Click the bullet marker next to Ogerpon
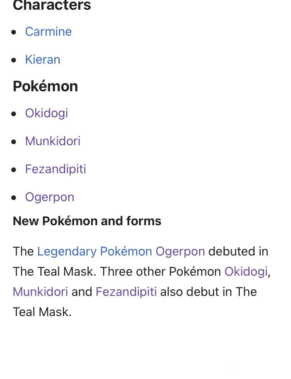Viewport: 291px width, 379px height. [14, 198]
